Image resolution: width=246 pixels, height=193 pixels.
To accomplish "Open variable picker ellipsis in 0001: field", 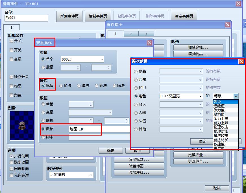I will click(102, 59).
